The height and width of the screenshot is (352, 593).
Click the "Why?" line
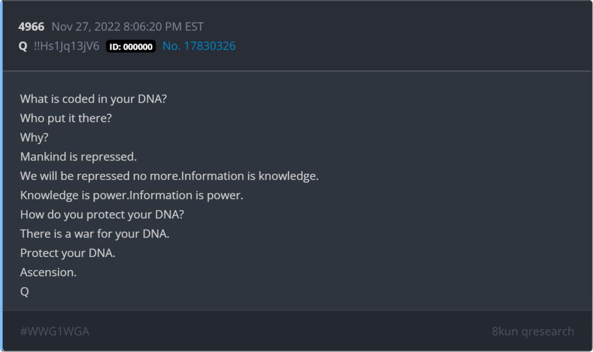click(x=34, y=137)
